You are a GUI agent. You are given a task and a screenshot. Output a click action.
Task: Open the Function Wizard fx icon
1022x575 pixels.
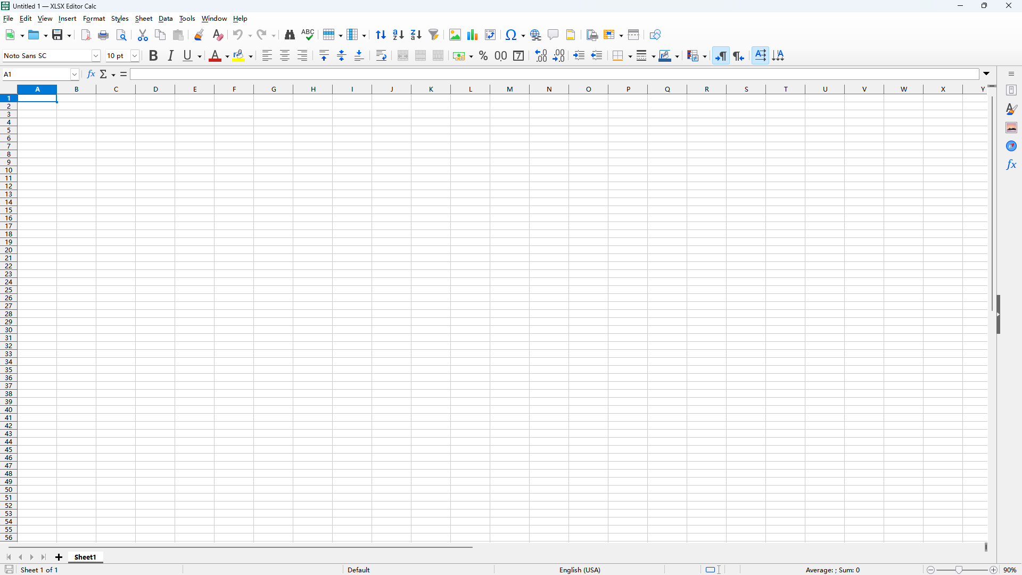(x=91, y=74)
